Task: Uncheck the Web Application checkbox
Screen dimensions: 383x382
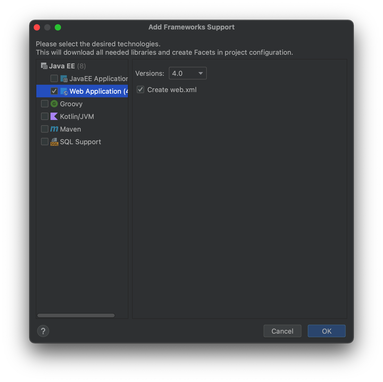Action: pyautogui.click(x=54, y=91)
